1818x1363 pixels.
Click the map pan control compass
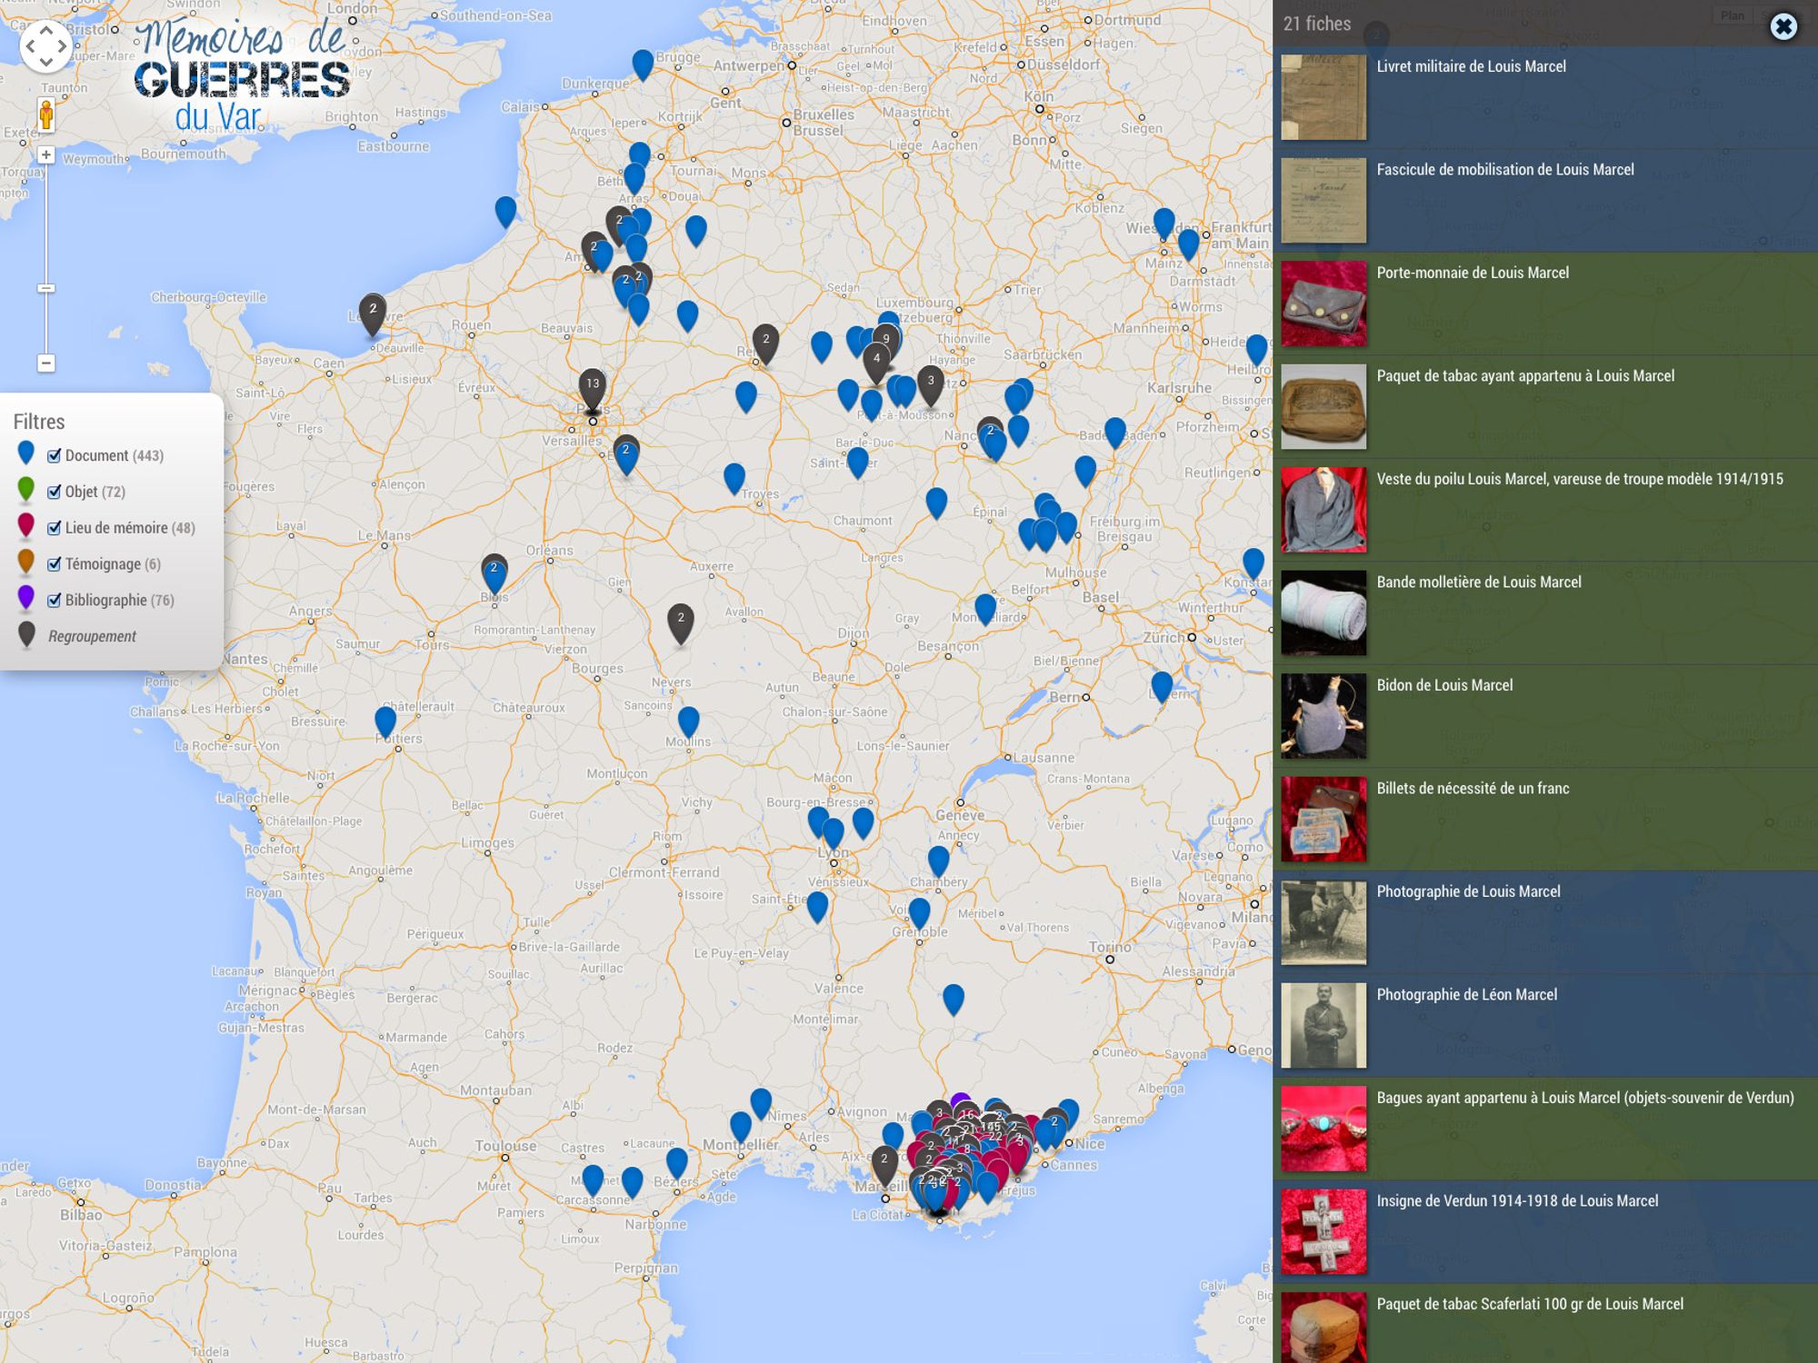coord(45,45)
